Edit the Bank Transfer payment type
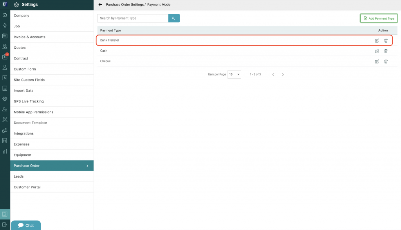 coord(377,40)
